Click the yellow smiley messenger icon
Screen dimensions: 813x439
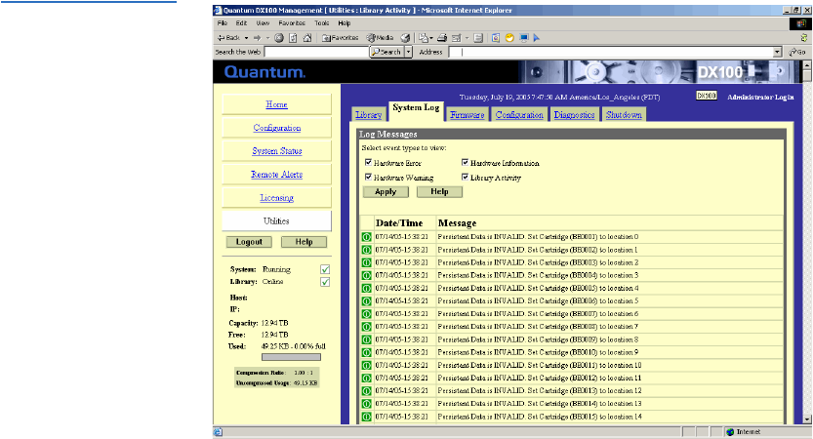(509, 37)
